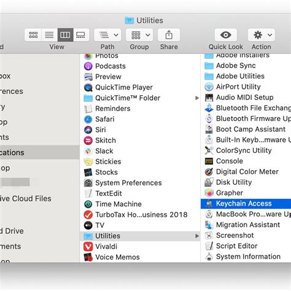The width and height of the screenshot is (291, 291).
Task: Select the Bluetooth File Exchange icon
Action: coord(209,108)
